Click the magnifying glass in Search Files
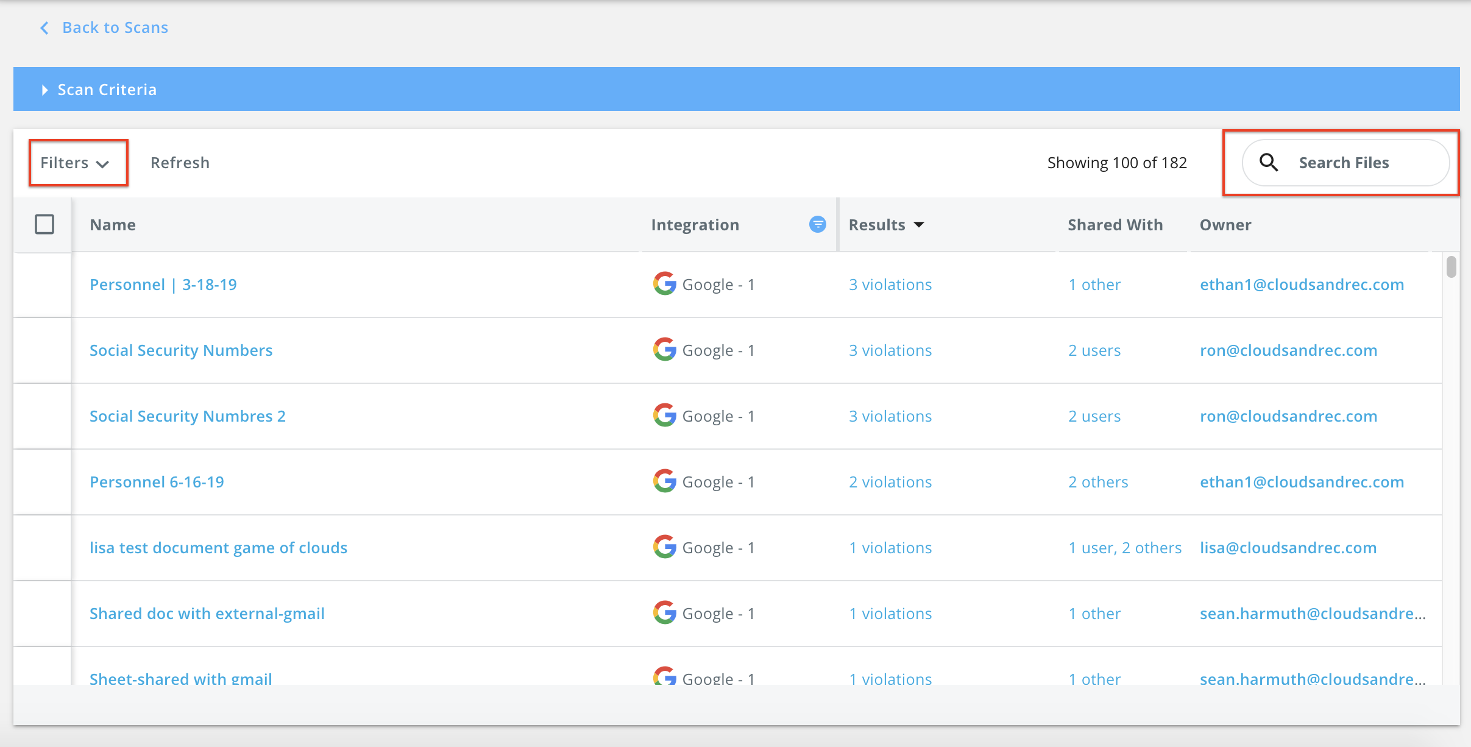This screenshot has height=747, width=1471. click(x=1270, y=162)
